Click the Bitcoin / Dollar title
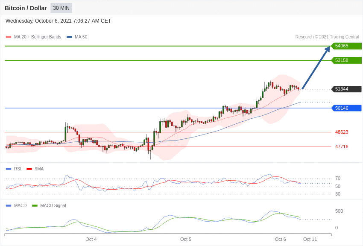This screenshot has width=363, height=246. point(26,8)
